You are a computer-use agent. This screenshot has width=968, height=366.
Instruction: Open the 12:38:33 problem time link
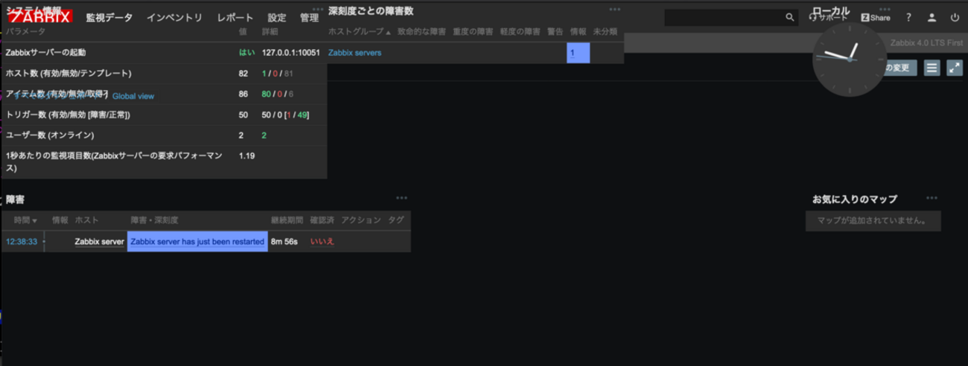[x=22, y=242]
